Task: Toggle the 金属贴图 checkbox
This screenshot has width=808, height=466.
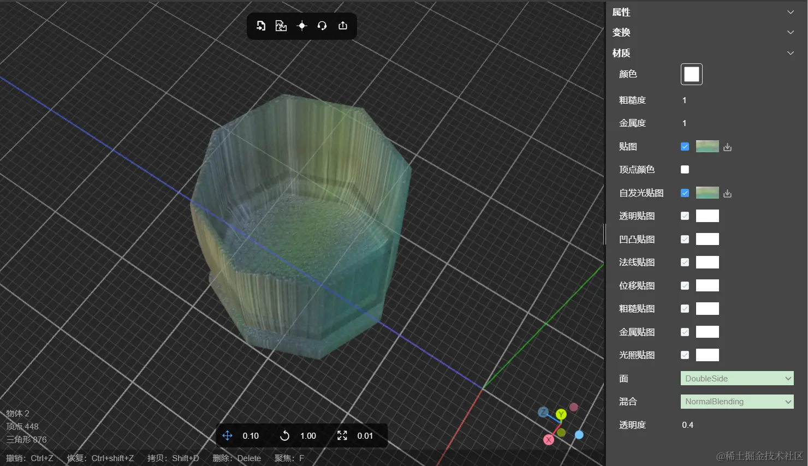Action: pos(685,332)
